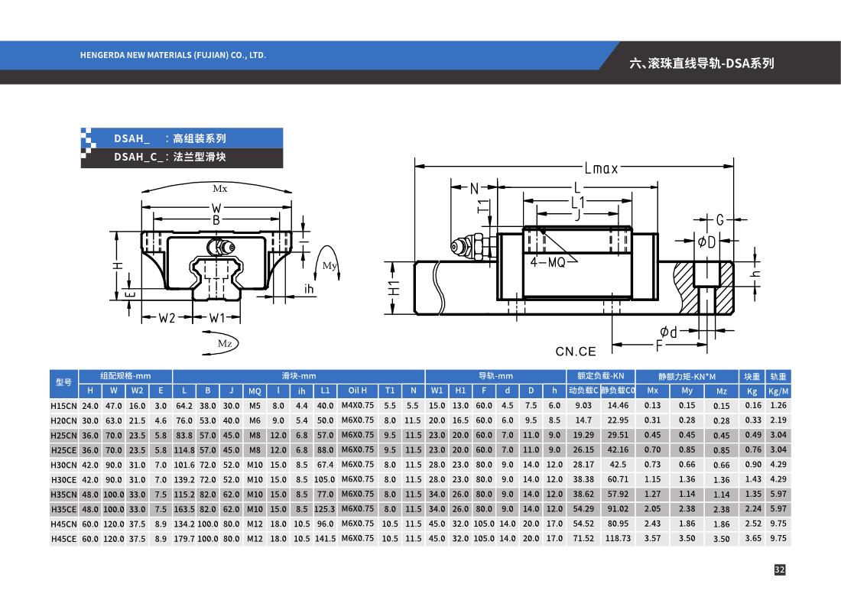Click the H30CN model name cell

64,464
